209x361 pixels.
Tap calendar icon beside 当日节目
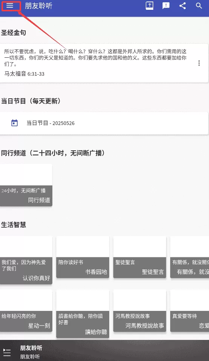pyautogui.click(x=15, y=123)
